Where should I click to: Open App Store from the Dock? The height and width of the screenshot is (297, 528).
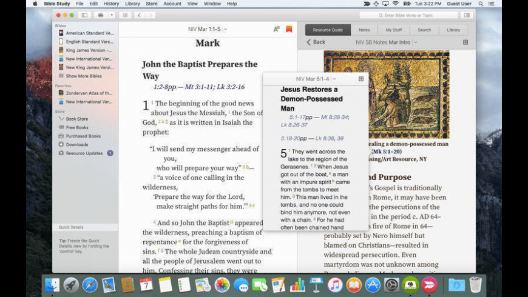373,285
